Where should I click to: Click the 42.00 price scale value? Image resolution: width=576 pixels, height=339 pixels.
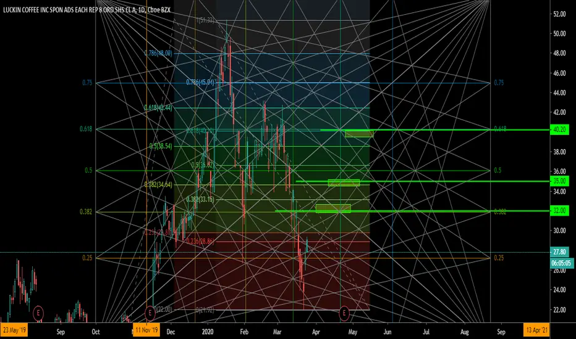[559, 113]
